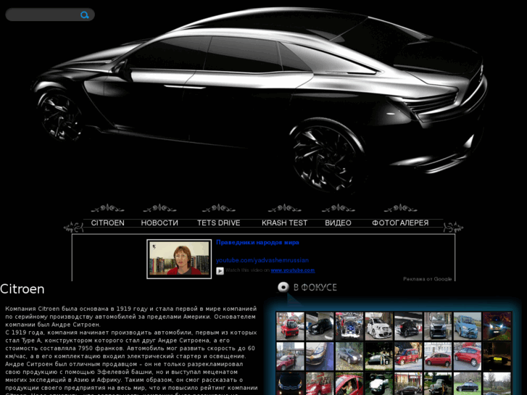The width and height of the screenshot is (527, 395).
Task: Click the small play icon in ad
Action: (x=220, y=271)
